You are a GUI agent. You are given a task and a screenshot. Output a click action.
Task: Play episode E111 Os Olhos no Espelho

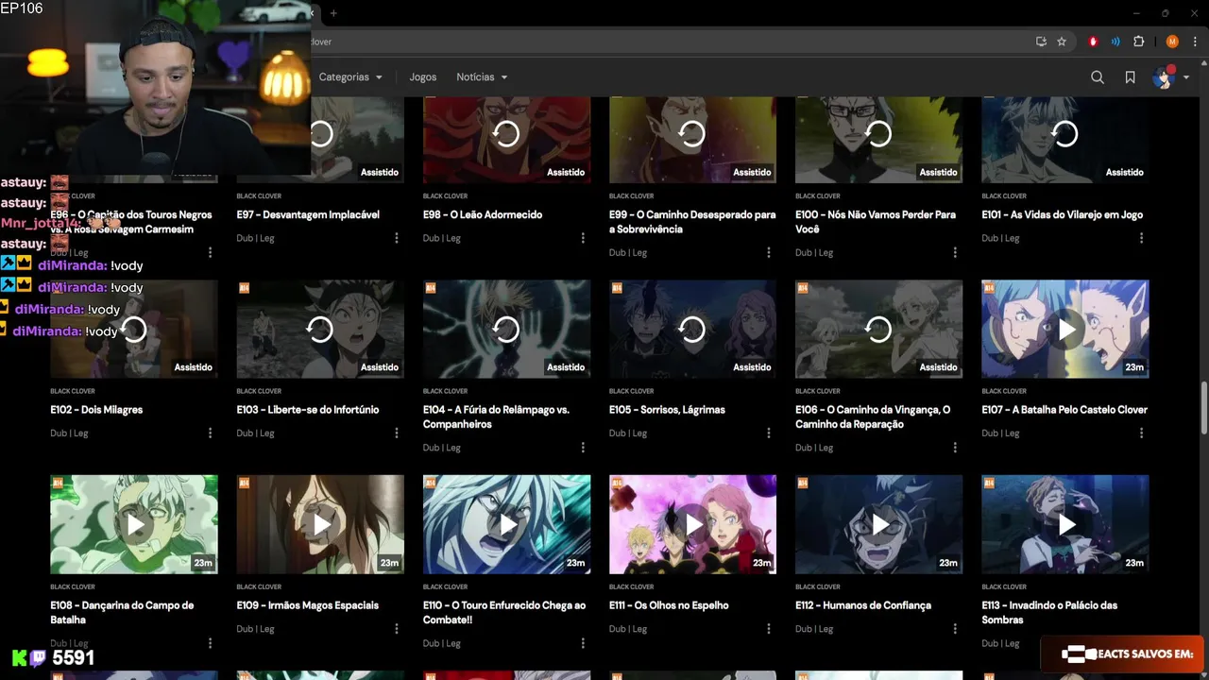pyautogui.click(x=692, y=524)
